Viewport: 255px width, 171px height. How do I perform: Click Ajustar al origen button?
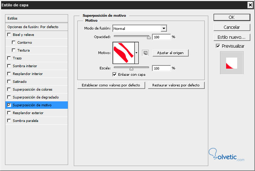point(170,53)
